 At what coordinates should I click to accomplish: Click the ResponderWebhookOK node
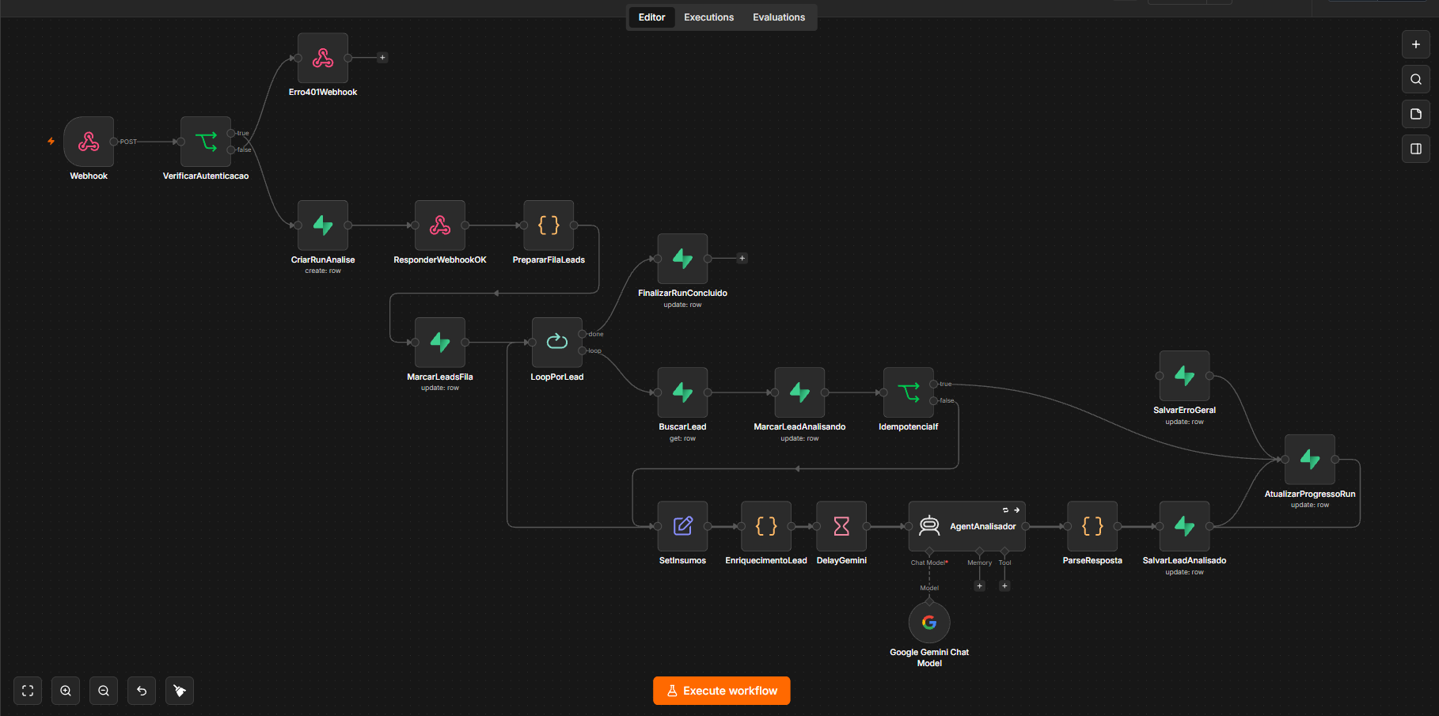pyautogui.click(x=440, y=225)
